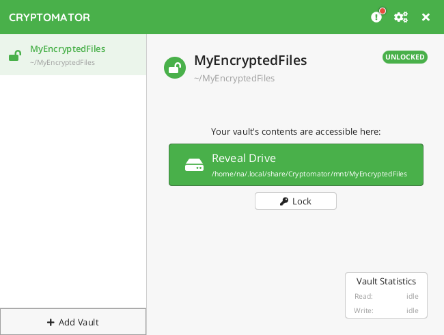The width and height of the screenshot is (444, 335).
Task: Click the UNLOCKED status badge
Action: point(405,57)
